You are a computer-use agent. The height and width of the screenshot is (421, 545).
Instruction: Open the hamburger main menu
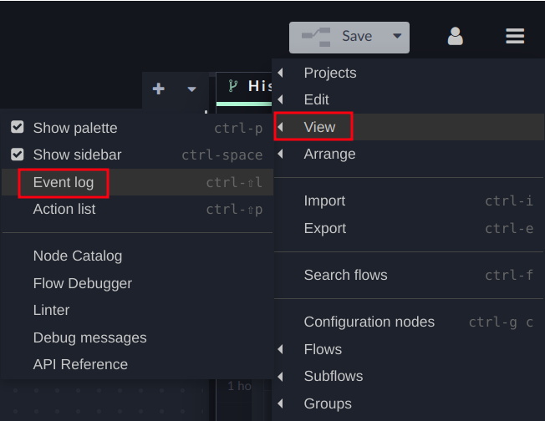(515, 36)
